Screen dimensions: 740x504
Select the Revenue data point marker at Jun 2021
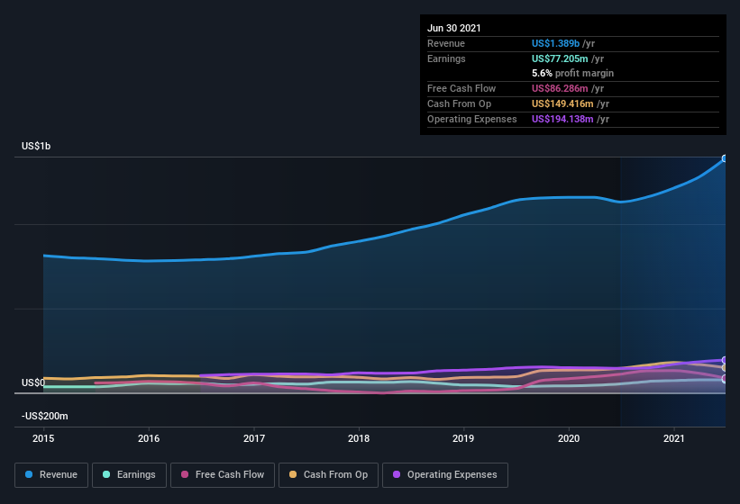coord(725,158)
